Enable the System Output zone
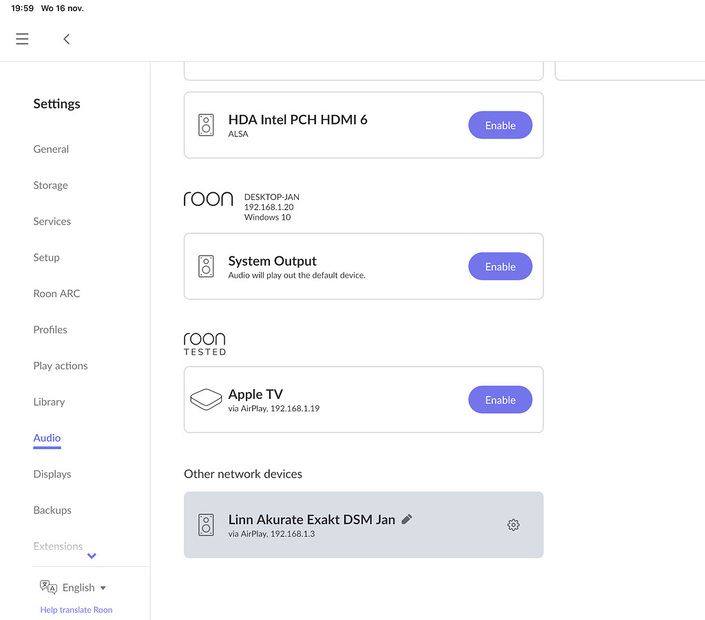This screenshot has width=705, height=620. click(500, 267)
